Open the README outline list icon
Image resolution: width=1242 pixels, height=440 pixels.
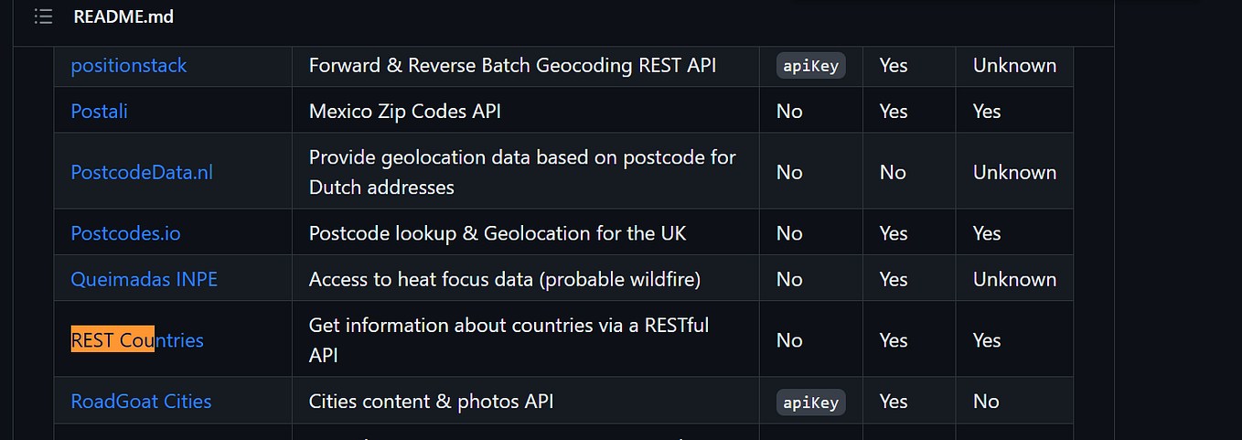pos(42,16)
